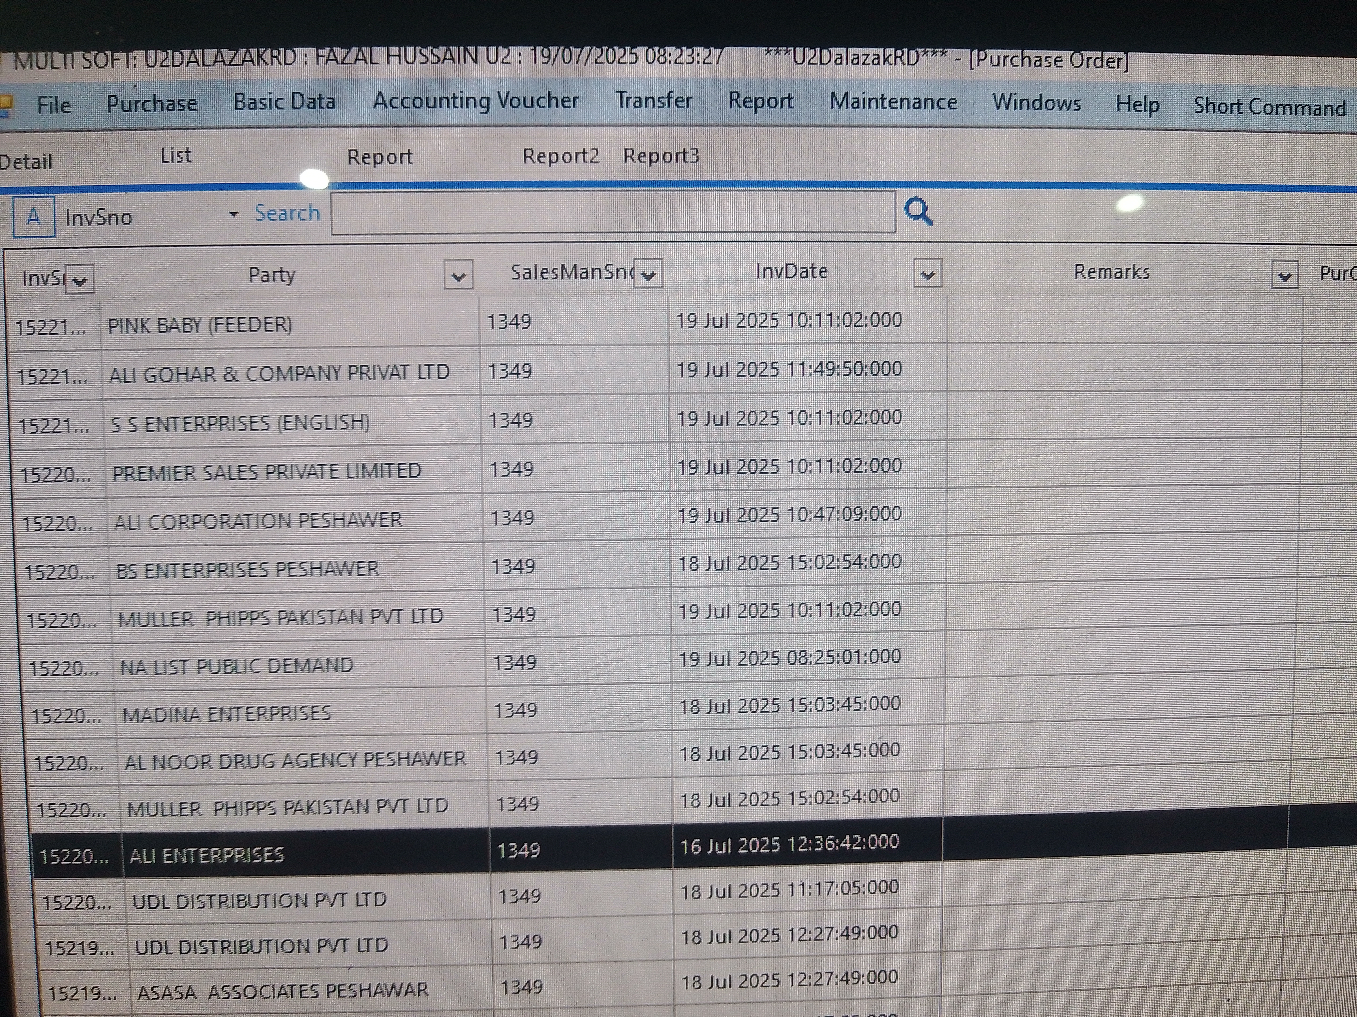Screen dimensions: 1357x1017
Task: Click the 'A' toggle button beside InvSno
Action: tap(34, 216)
